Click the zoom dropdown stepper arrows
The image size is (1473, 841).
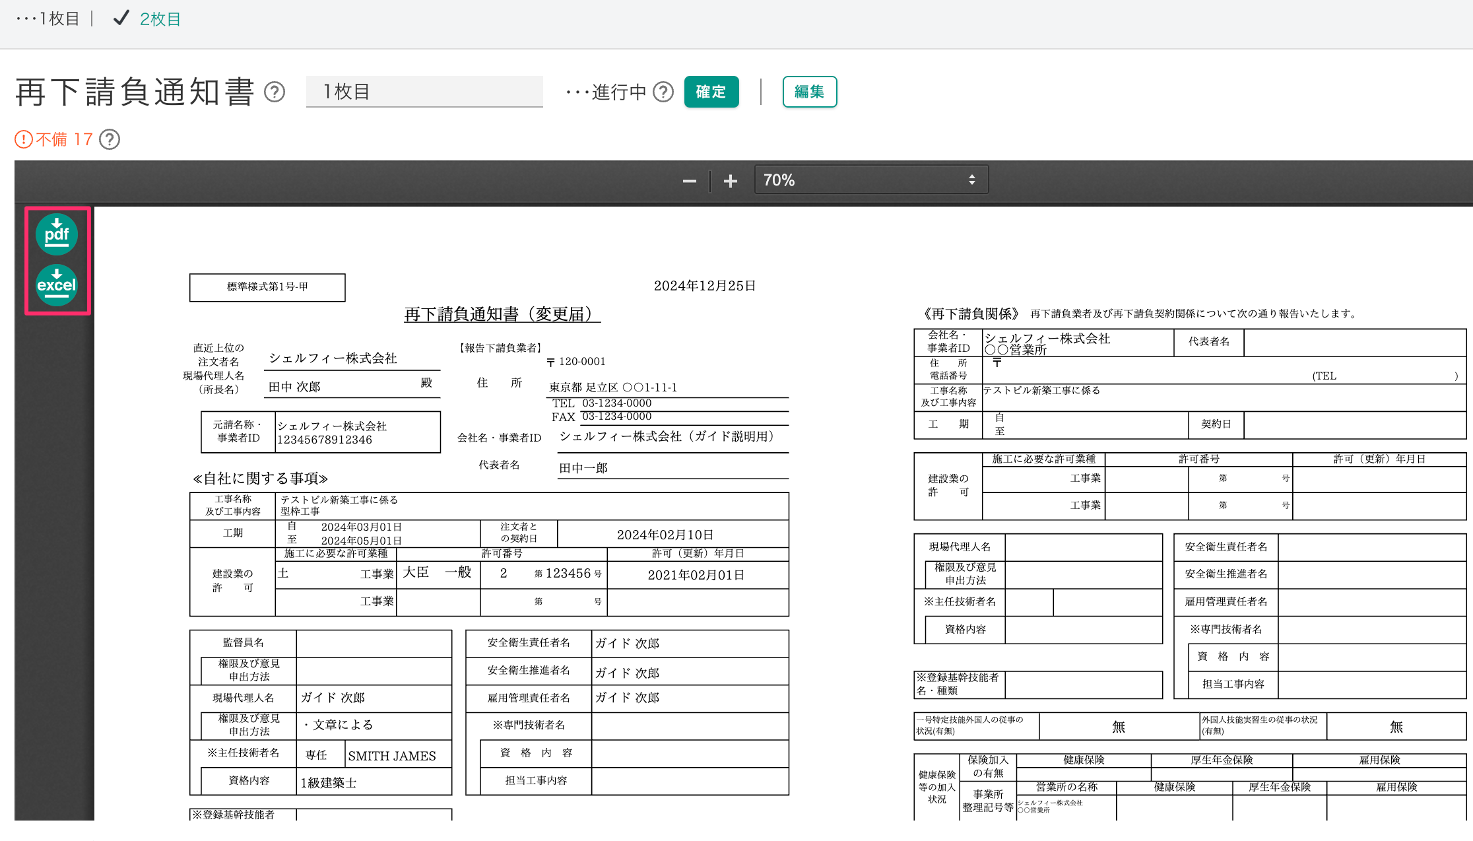point(971,180)
